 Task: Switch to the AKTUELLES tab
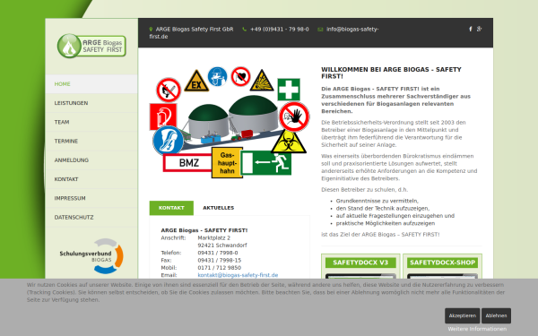pyautogui.click(x=218, y=208)
